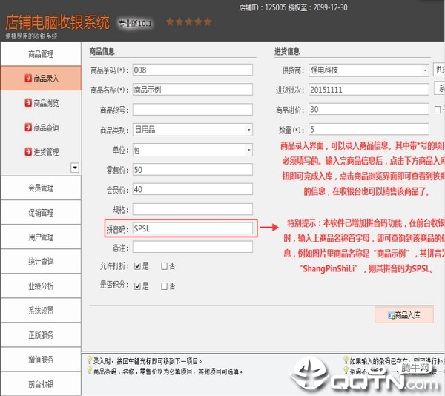The height and width of the screenshot is (396, 445).
Task: Click the icon on the 商品入库 button
Action: pos(392,315)
